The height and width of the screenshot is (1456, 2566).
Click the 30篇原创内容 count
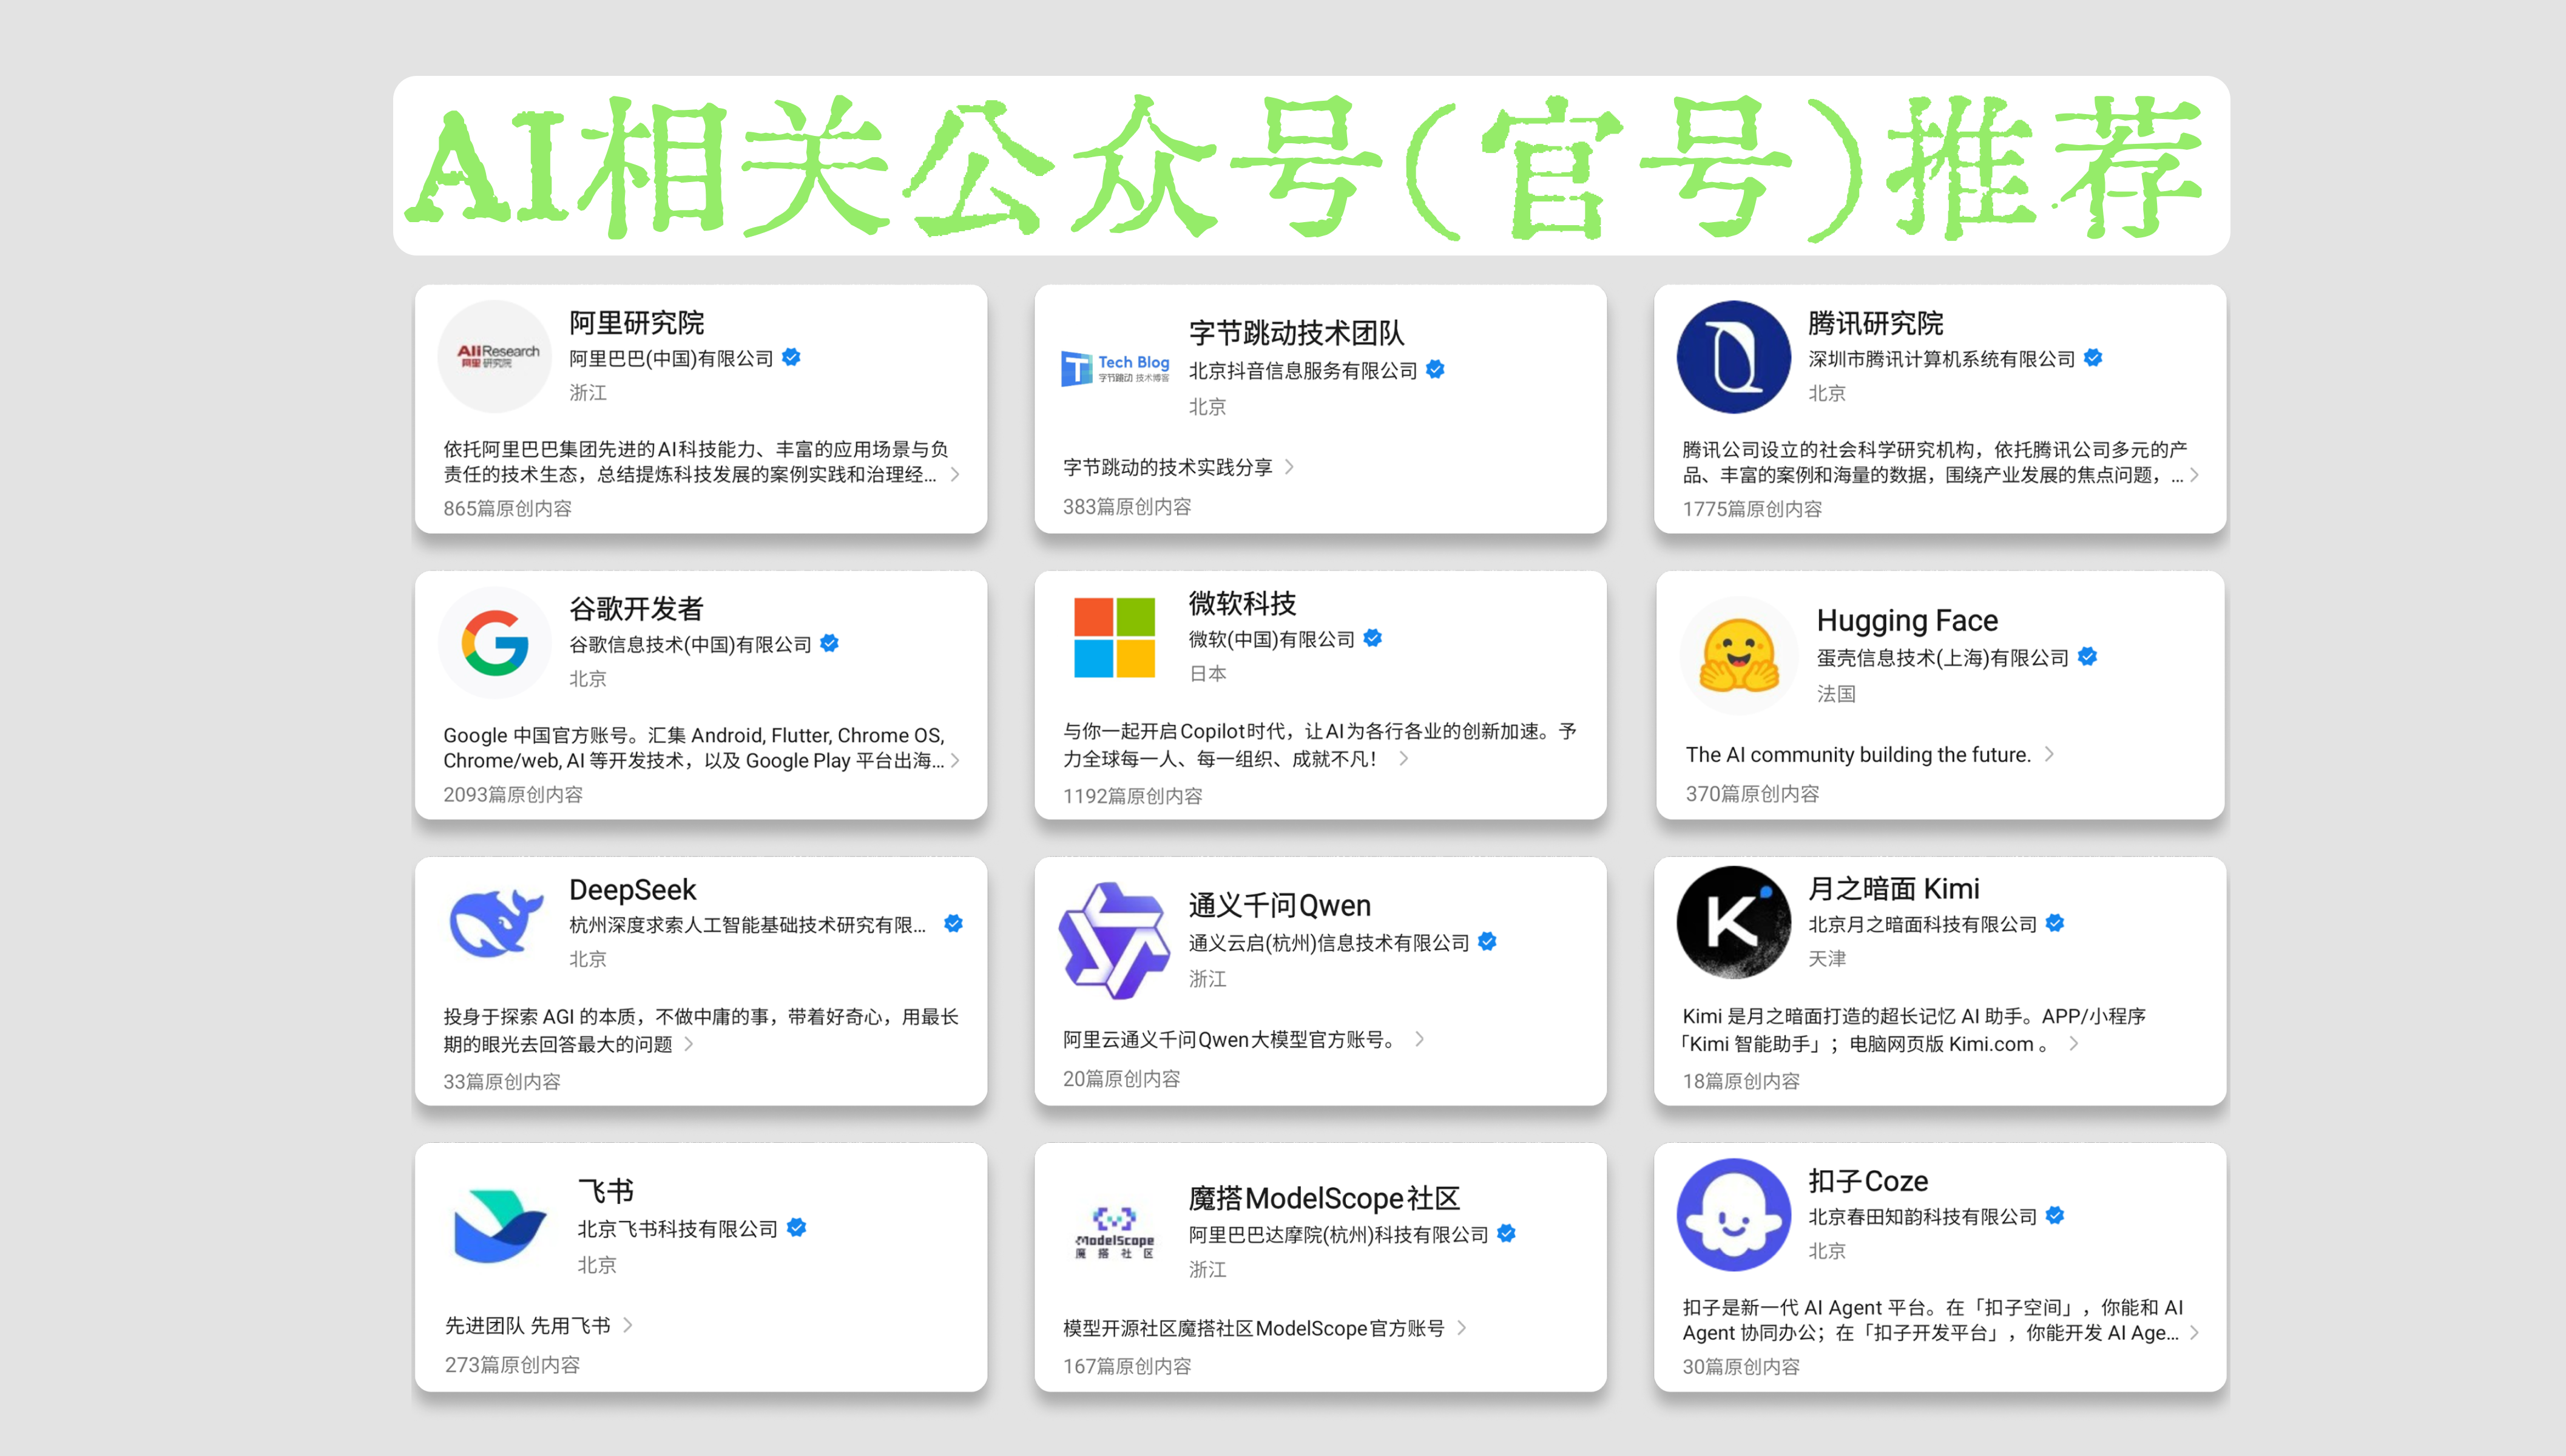(x=1741, y=1366)
